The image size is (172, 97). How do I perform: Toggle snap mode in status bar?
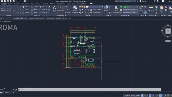click(x=145, y=95)
